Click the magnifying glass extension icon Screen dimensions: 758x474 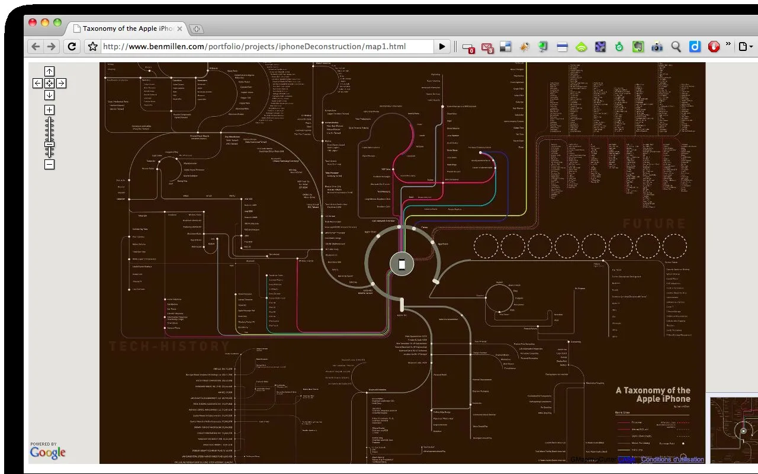pyautogui.click(x=676, y=46)
